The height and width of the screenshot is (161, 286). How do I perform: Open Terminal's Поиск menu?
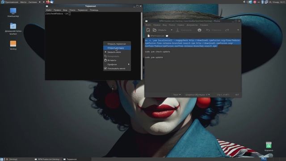click(x=72, y=10)
